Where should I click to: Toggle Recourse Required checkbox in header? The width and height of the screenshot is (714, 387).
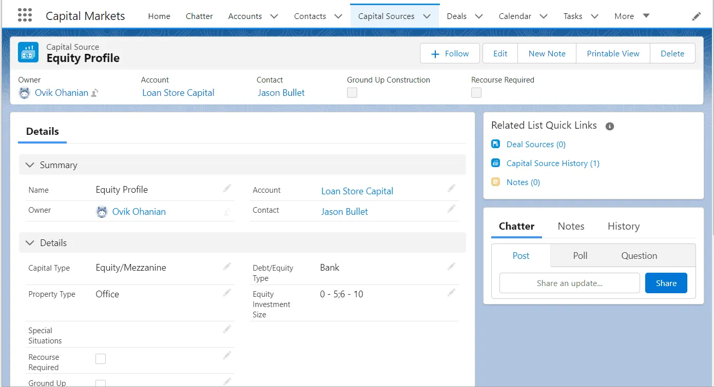point(476,93)
